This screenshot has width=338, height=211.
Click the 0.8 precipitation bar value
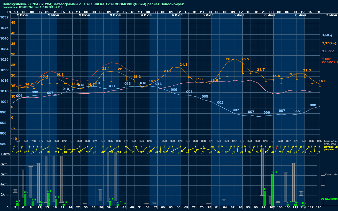coord(18,202)
